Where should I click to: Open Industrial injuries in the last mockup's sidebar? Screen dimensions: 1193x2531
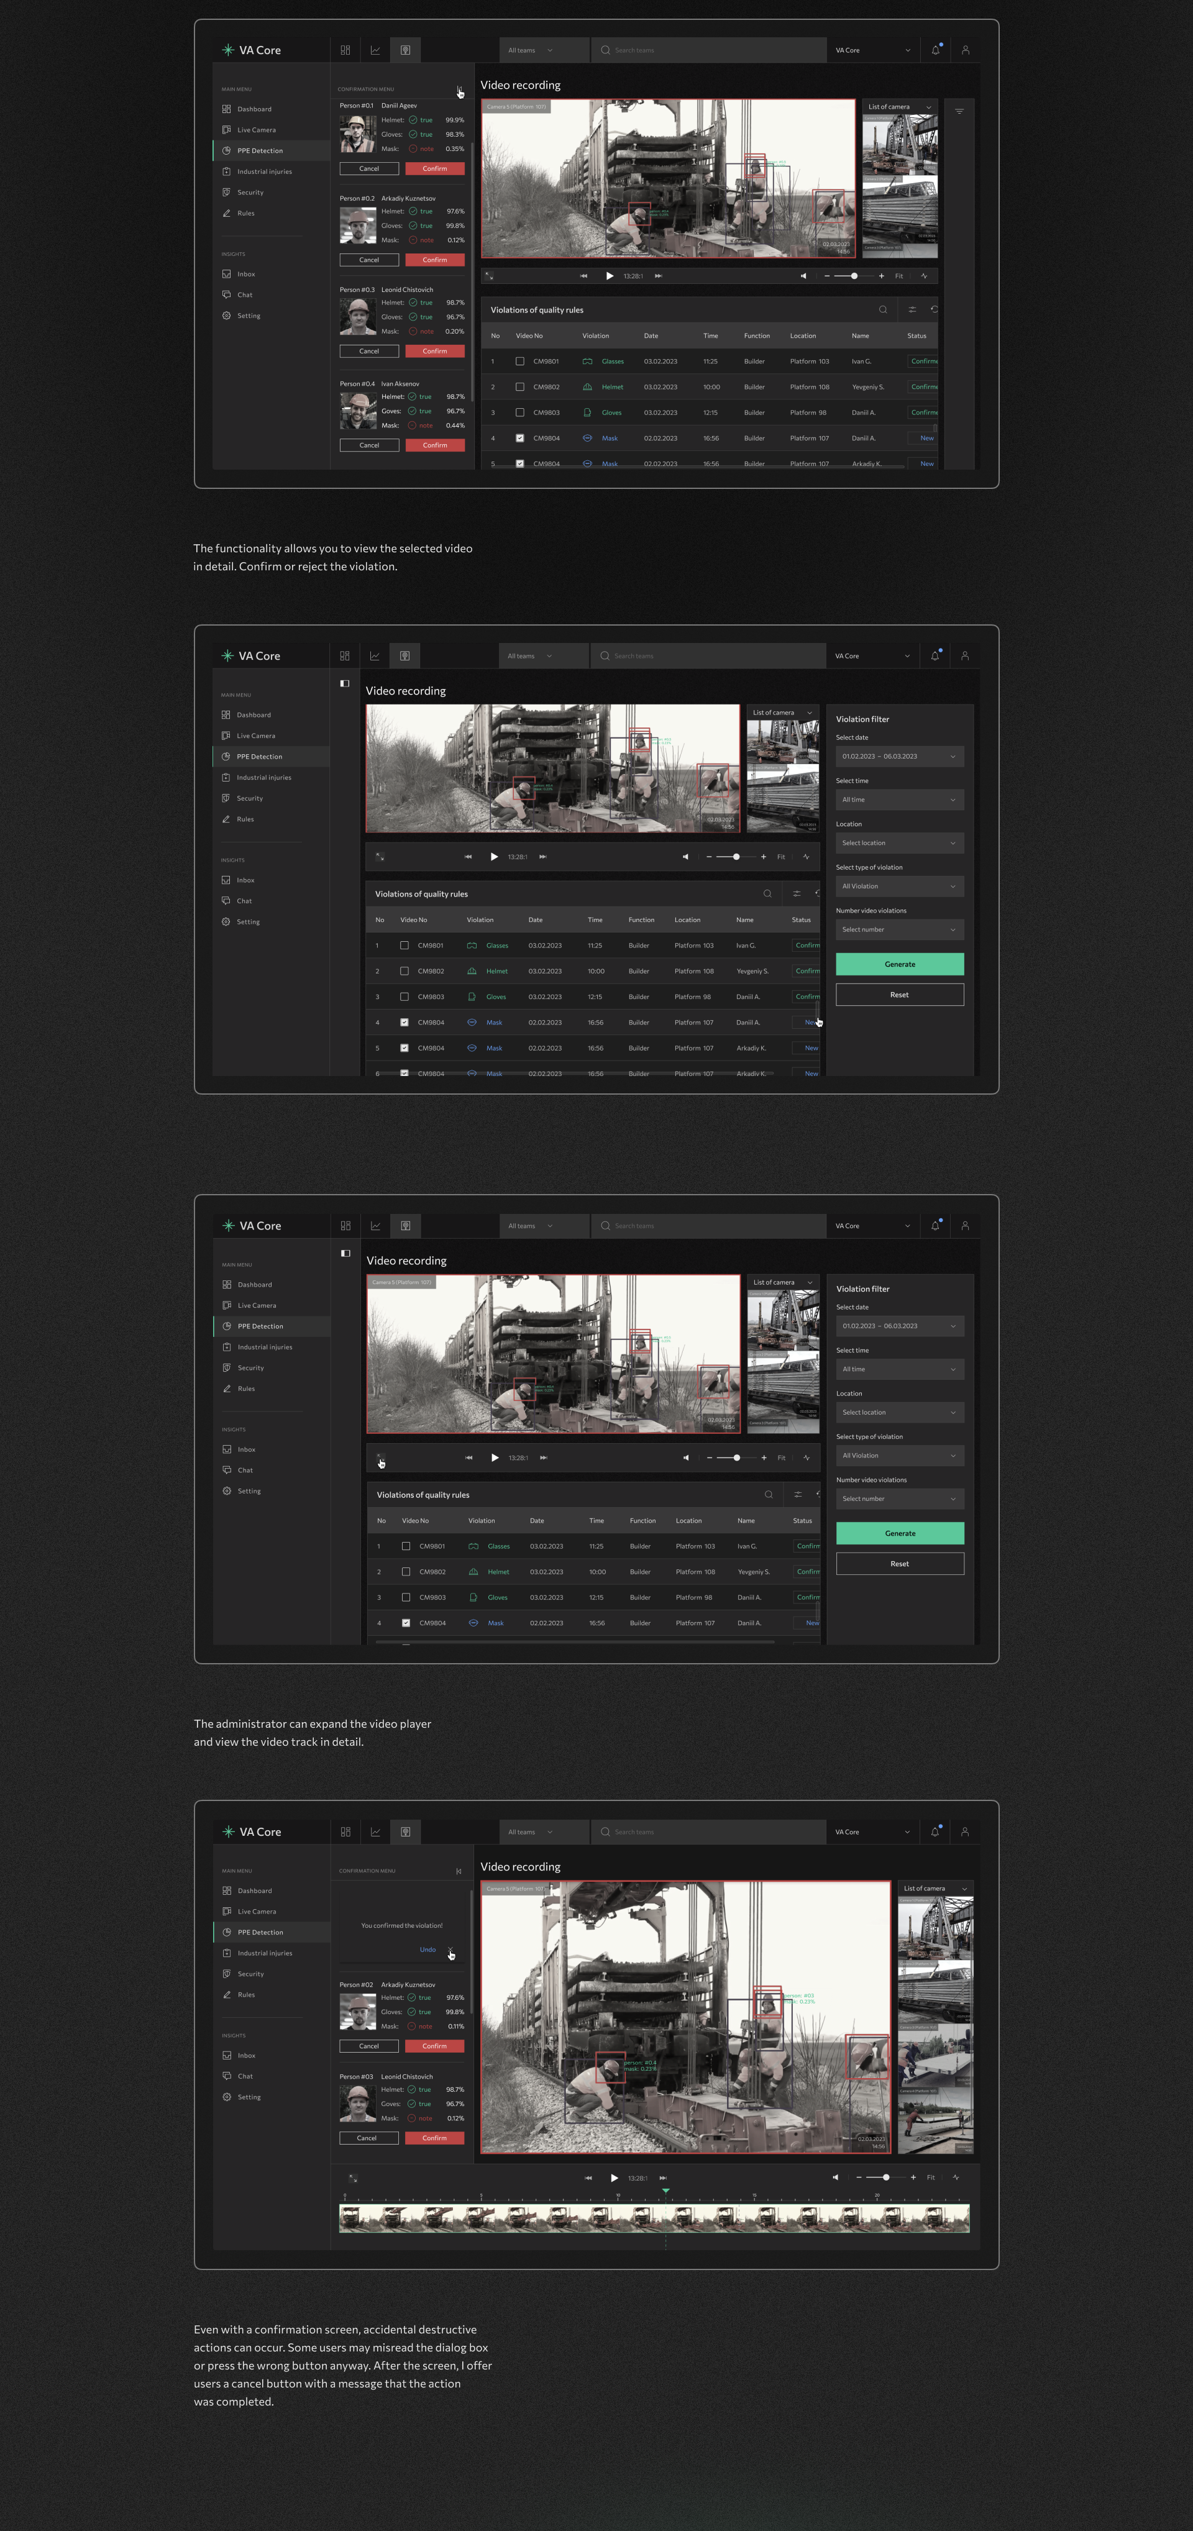tap(264, 1953)
